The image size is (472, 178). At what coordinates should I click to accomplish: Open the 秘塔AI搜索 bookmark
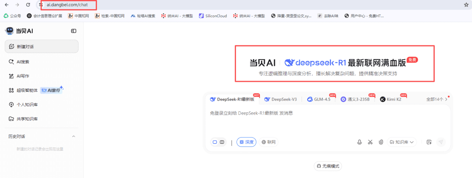click(x=143, y=16)
